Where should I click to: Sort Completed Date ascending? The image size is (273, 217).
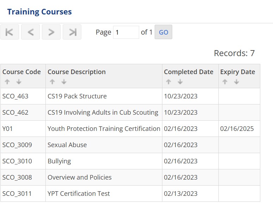168,82
